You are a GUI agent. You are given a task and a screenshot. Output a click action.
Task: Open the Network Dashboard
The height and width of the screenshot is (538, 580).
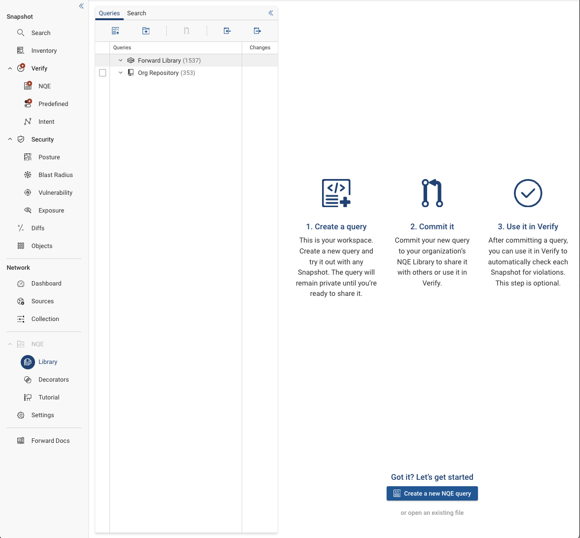pos(46,284)
